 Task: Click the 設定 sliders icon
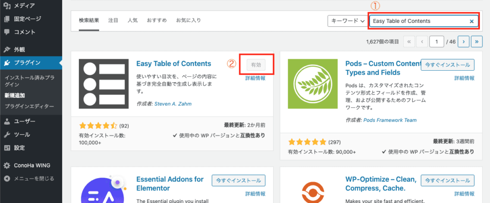coord(7,148)
